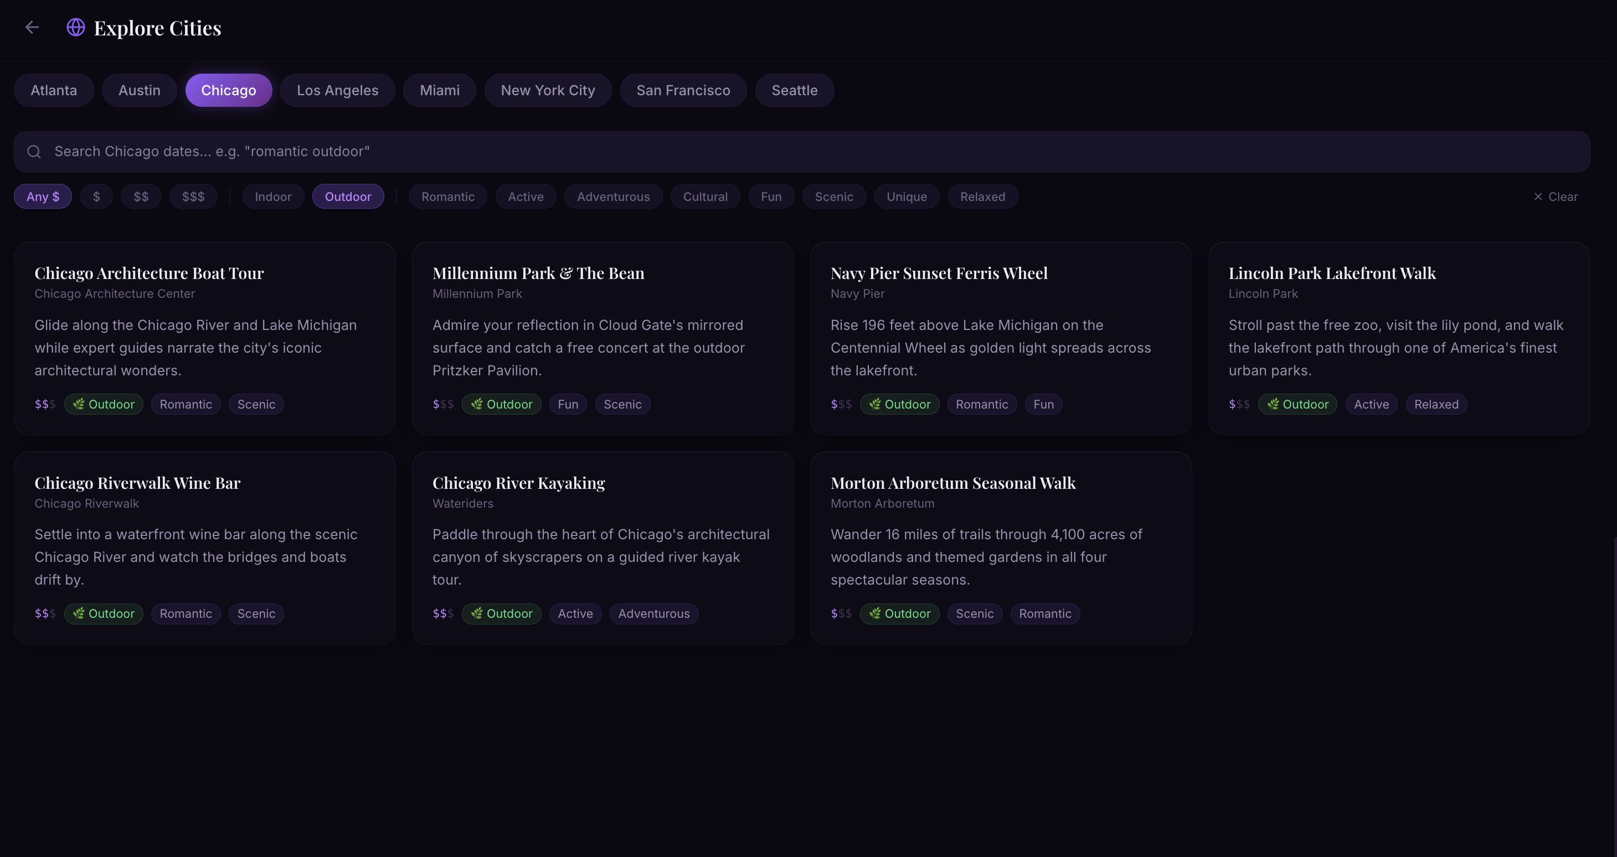This screenshot has width=1617, height=857.
Task: Click leaf Outdoor tag on Architecture Boat Tour
Action: tap(104, 405)
